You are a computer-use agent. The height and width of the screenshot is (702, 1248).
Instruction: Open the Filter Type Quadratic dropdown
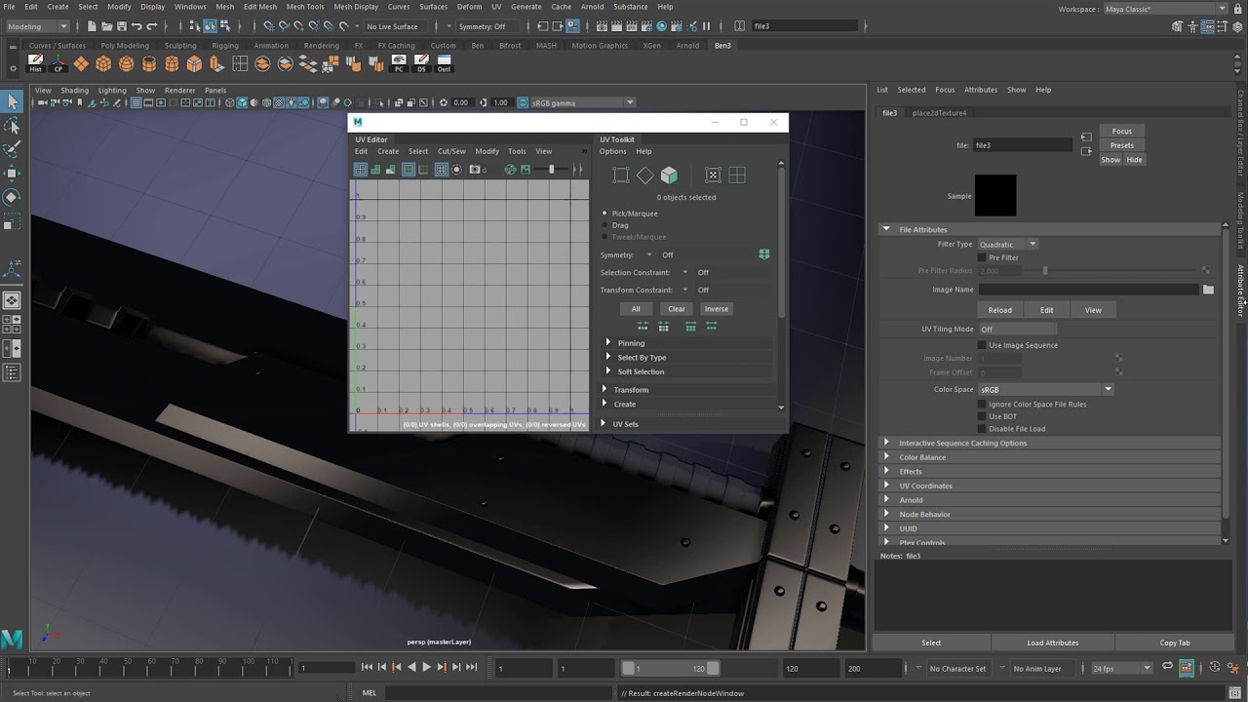coord(1008,244)
